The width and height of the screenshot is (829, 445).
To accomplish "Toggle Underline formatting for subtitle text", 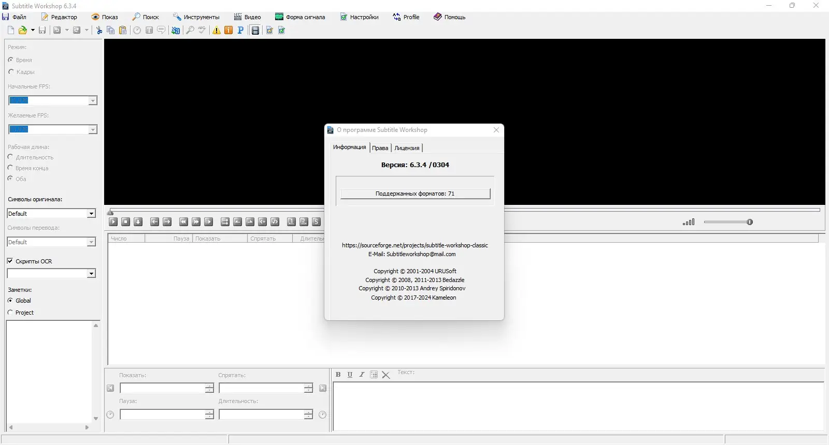I will click(350, 375).
